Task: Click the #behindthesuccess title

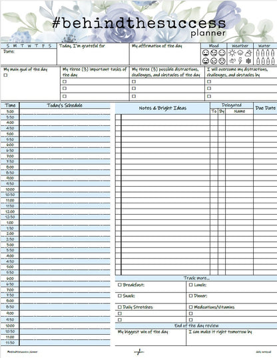Action: tap(139, 23)
